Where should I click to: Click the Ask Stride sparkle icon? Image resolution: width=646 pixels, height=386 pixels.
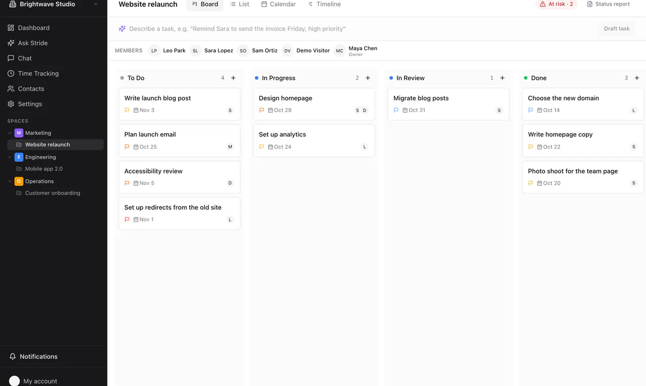click(x=11, y=43)
